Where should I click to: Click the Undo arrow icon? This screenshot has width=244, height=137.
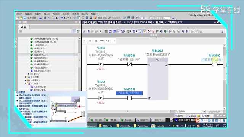pos(62,18)
